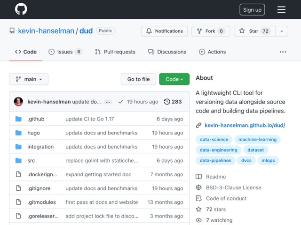Click the eye icon next to 7 watching

tap(198, 220)
